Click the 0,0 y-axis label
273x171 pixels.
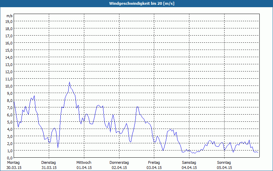[x=10, y=158]
